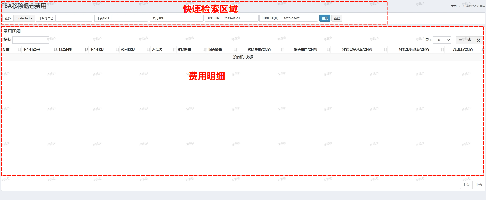Sort by 平台SKU column sort icon
This screenshot has height=200, width=486.
tap(118, 50)
